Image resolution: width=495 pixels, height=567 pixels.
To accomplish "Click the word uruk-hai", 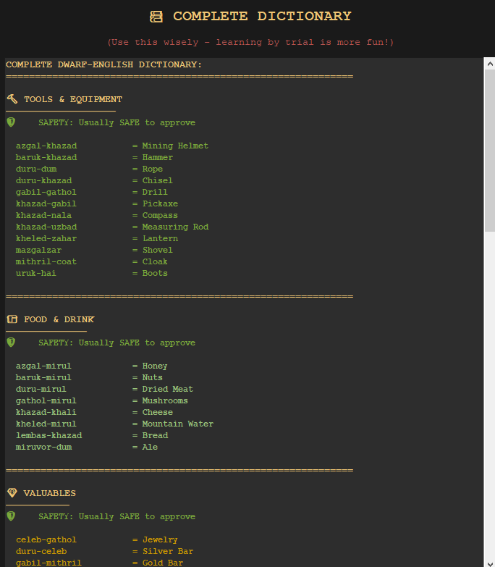I will (x=36, y=273).
